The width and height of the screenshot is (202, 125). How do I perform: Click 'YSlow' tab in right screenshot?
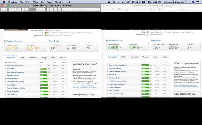(124, 57)
